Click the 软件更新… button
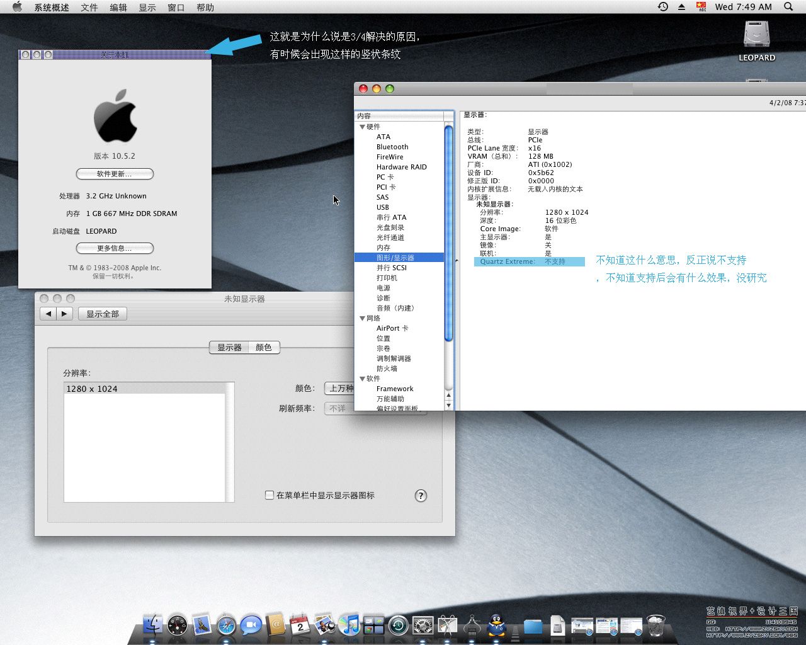 (115, 174)
